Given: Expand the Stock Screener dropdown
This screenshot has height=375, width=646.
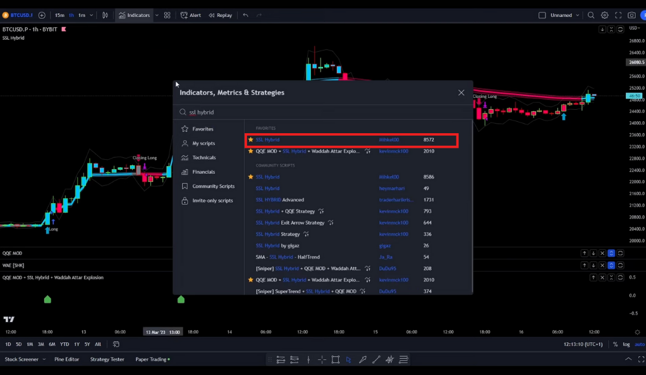Looking at the screenshot, I should point(44,359).
